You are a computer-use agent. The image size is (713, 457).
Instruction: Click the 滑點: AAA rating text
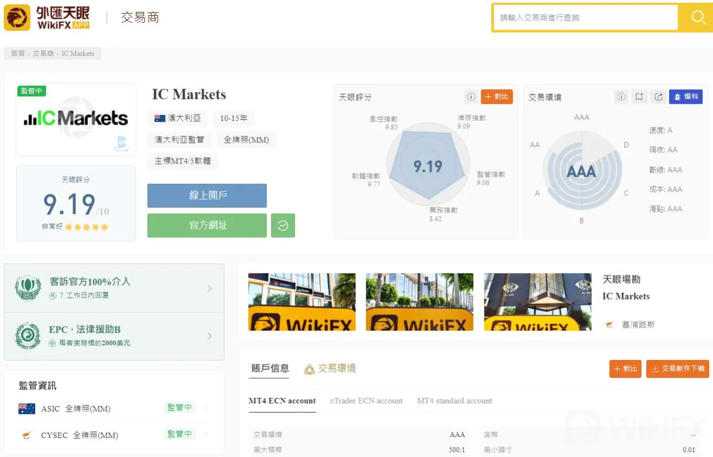(666, 209)
